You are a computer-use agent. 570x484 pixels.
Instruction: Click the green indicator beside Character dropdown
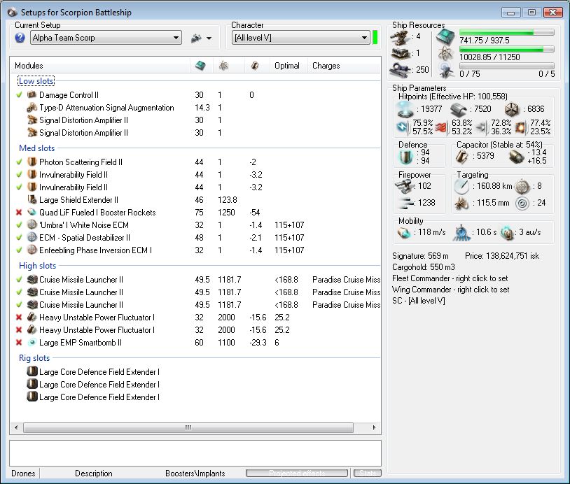375,38
